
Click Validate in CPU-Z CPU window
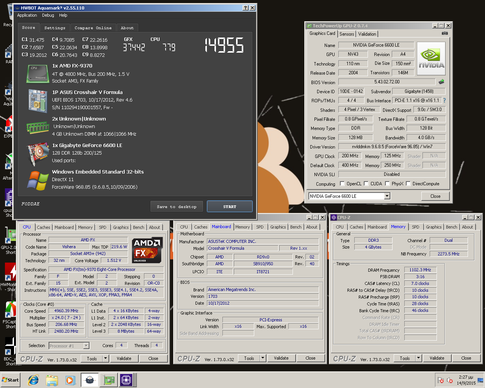pyautogui.click(x=124, y=358)
